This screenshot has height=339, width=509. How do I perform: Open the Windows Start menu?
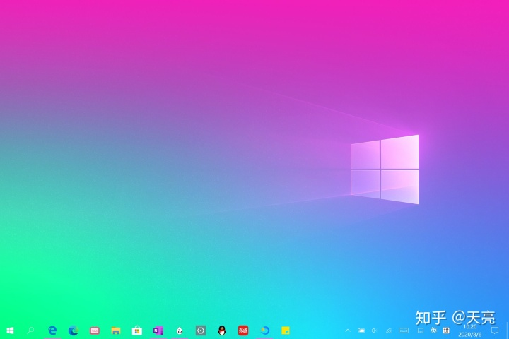click(10, 331)
